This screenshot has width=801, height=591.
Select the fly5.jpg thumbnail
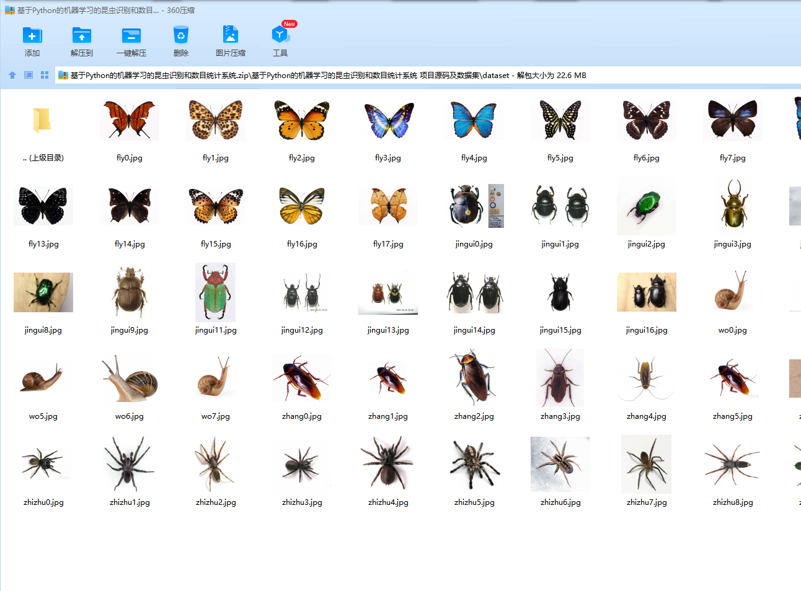pyautogui.click(x=560, y=120)
